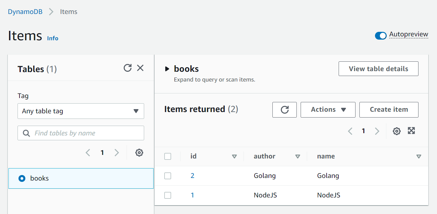
Task: Check the select-all items checkbox
Action: tap(168, 157)
